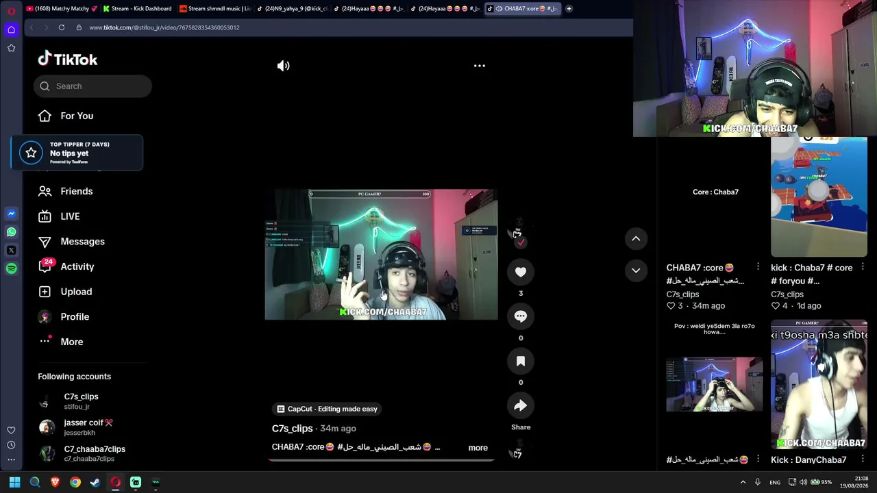The image size is (877, 493).
Task: Open Steam from the taskbar
Action: pyautogui.click(x=95, y=482)
